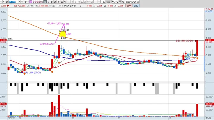Click the 최저 1,990 (07/01) low label

pos(32,72)
